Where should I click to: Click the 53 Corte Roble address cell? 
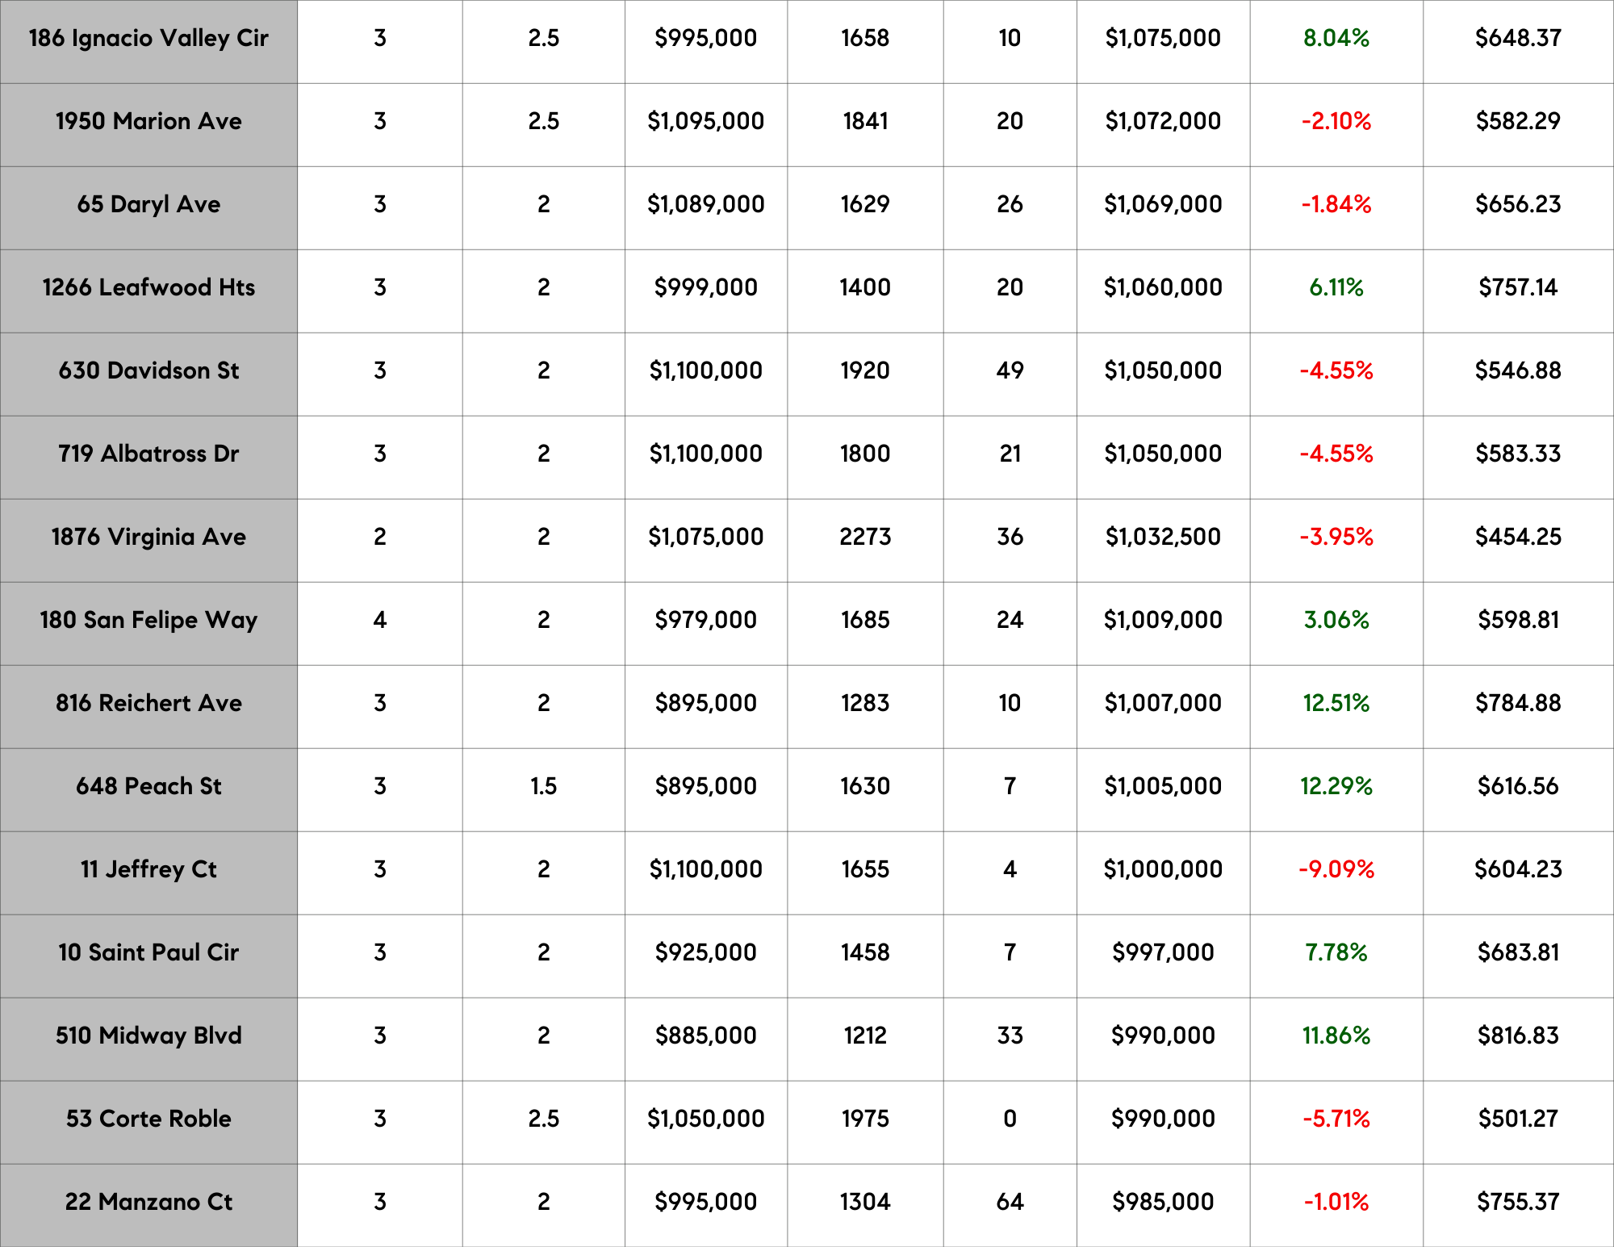pyautogui.click(x=148, y=1119)
